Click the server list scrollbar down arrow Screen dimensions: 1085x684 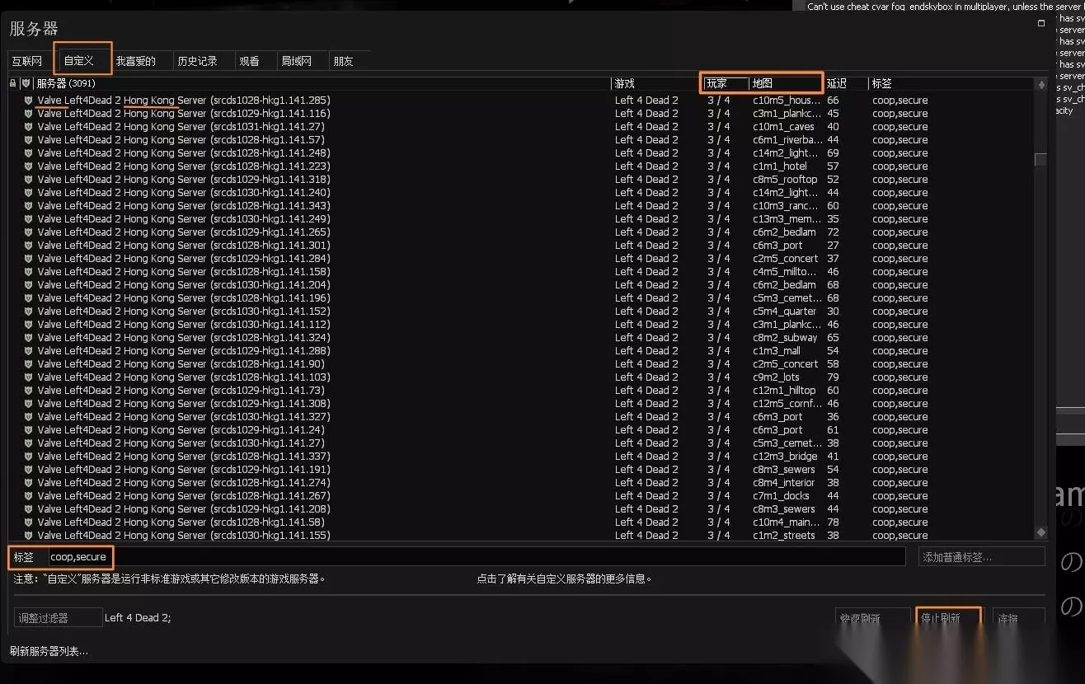coord(1040,533)
